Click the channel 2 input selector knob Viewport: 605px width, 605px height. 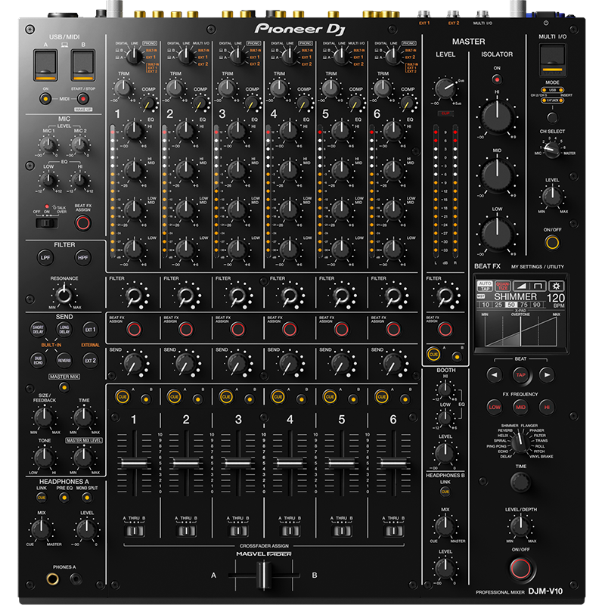pyautogui.click(x=186, y=55)
